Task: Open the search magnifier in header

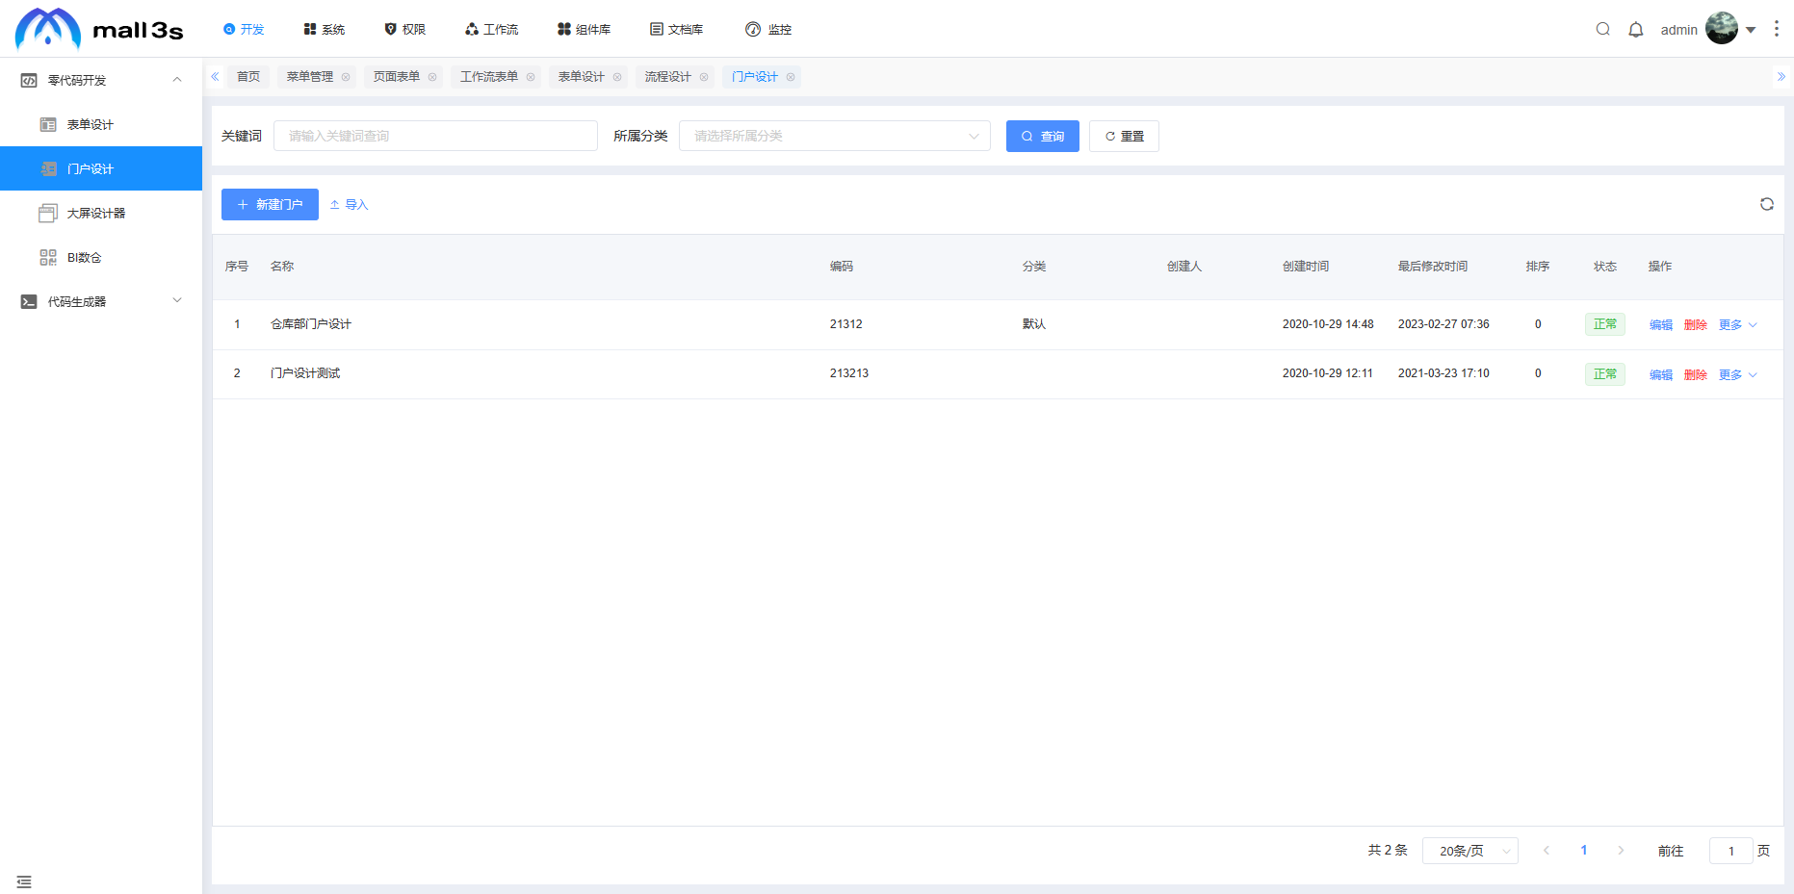Action: 1603,29
